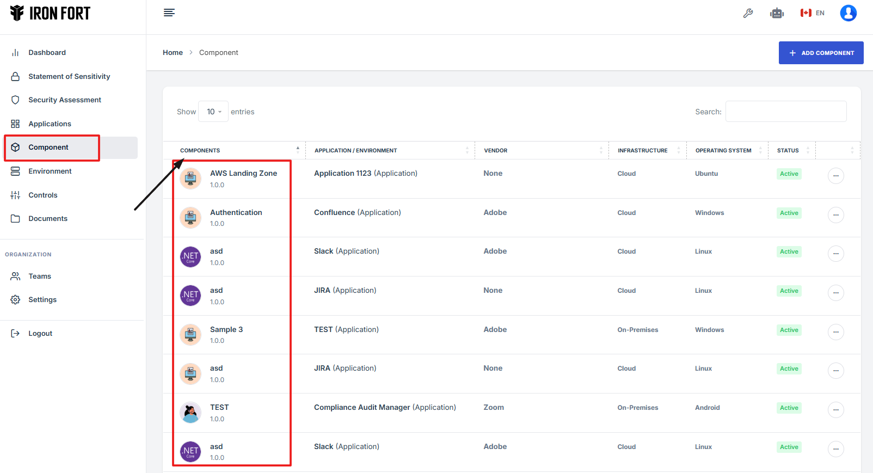The image size is (873, 473).
Task: Open actions menu for Sample 3 row
Action: pyautogui.click(x=835, y=332)
